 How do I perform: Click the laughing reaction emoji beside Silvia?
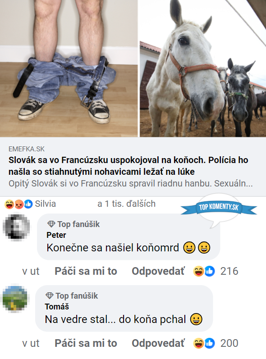pyautogui.click(x=9, y=204)
